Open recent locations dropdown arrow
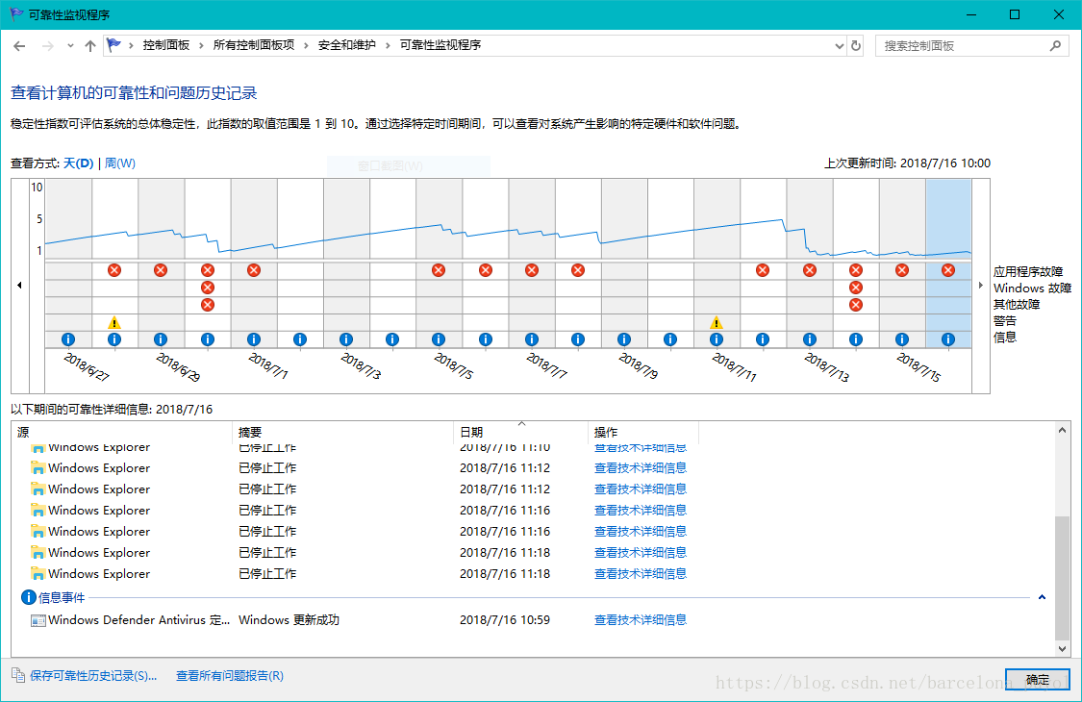Viewport: 1082px width, 702px height. coord(70,45)
